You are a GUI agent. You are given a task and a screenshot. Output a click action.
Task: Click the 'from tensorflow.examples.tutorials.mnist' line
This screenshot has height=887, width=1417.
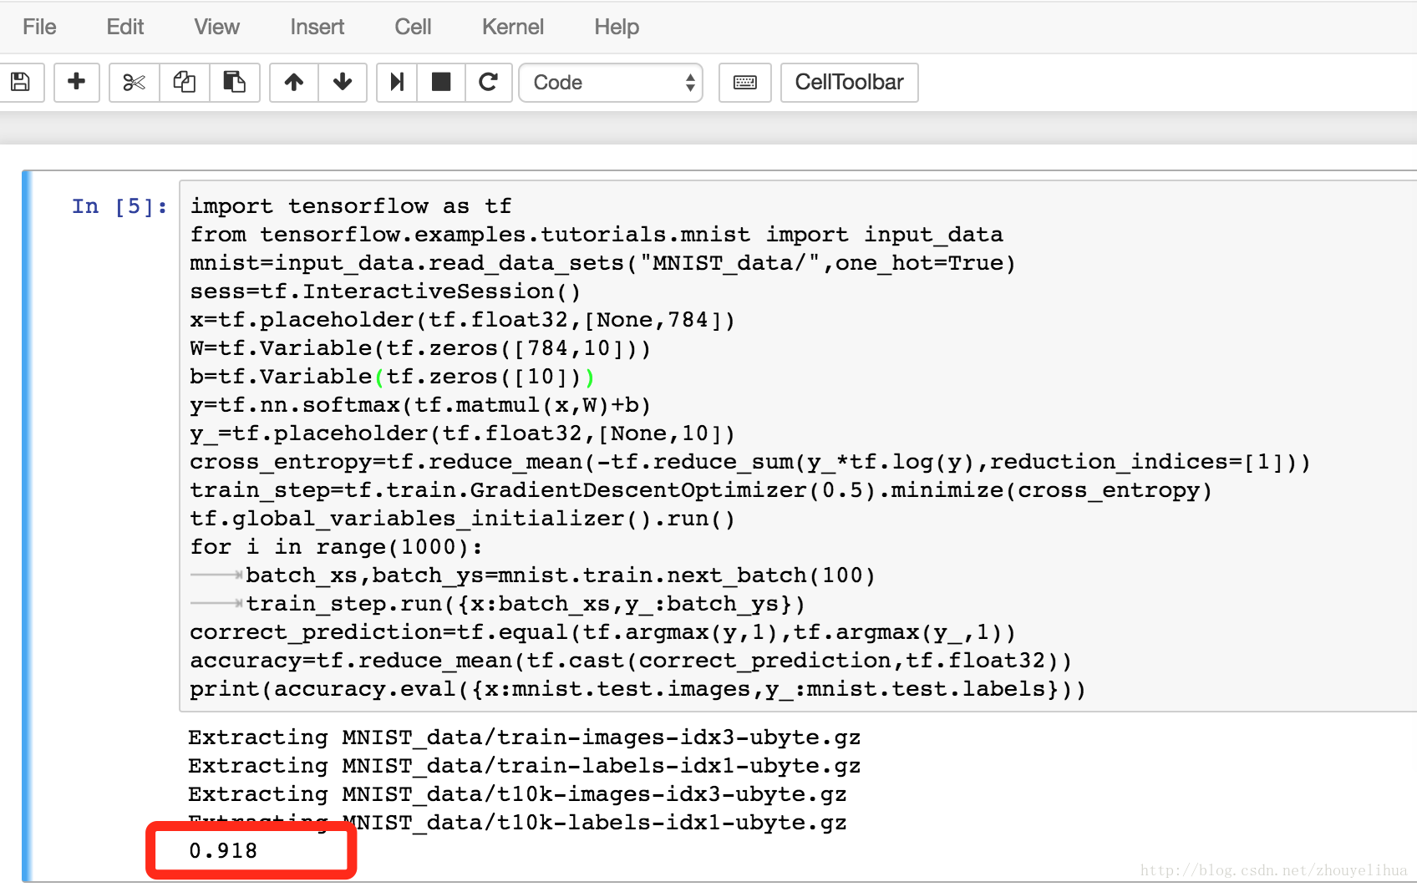(597, 235)
